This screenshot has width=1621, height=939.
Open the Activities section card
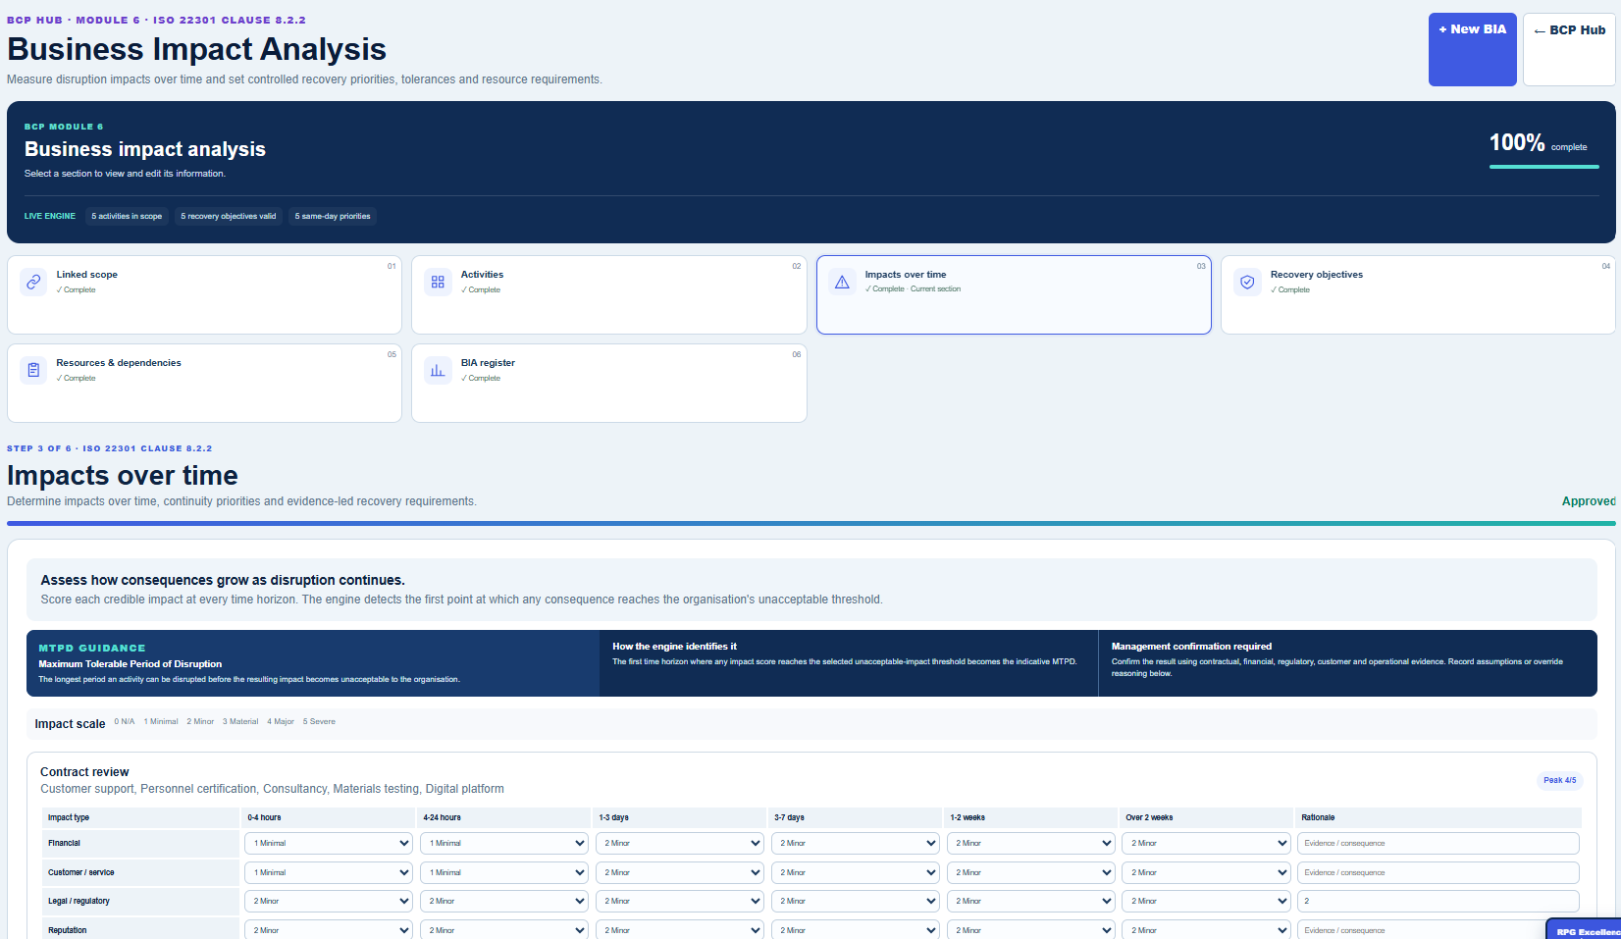[609, 294]
